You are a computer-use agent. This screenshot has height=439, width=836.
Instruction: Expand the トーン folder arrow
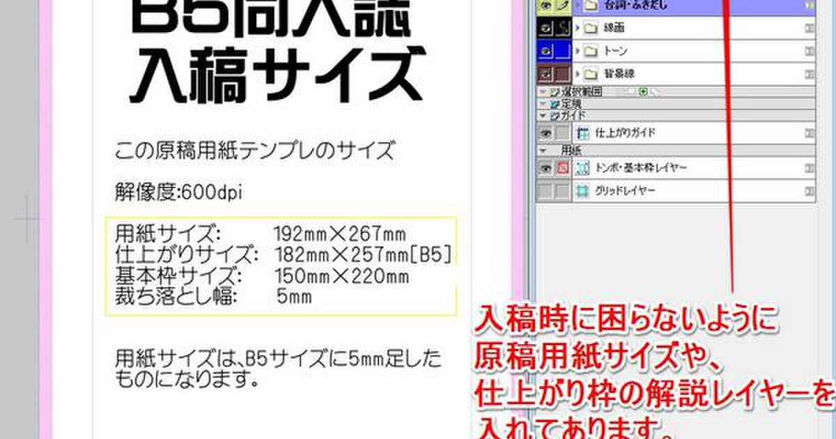tap(578, 52)
